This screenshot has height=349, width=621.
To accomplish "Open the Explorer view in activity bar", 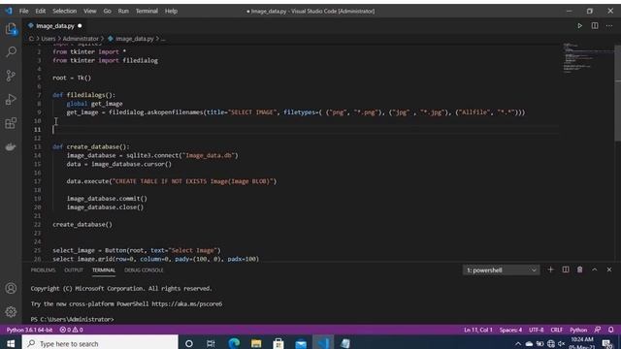I will (x=11, y=28).
